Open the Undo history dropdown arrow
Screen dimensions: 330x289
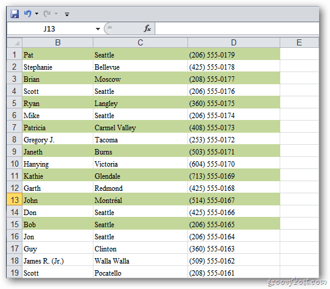36,14
